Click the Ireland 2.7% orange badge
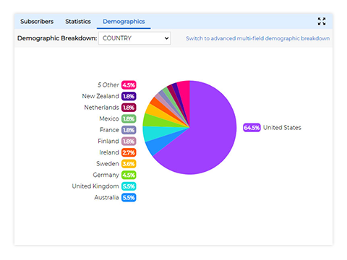The width and height of the screenshot is (347, 260). pyautogui.click(x=129, y=152)
